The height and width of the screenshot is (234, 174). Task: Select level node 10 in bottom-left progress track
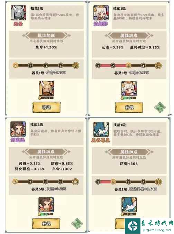tap(75, 182)
